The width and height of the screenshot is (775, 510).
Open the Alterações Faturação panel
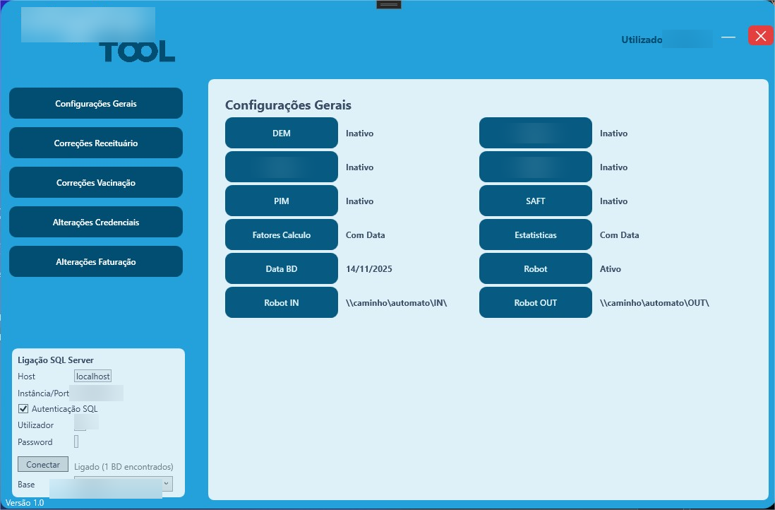pos(95,261)
